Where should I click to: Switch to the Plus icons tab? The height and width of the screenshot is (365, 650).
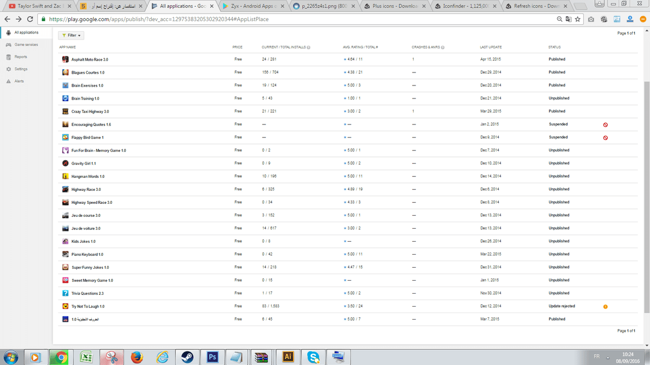(x=394, y=6)
